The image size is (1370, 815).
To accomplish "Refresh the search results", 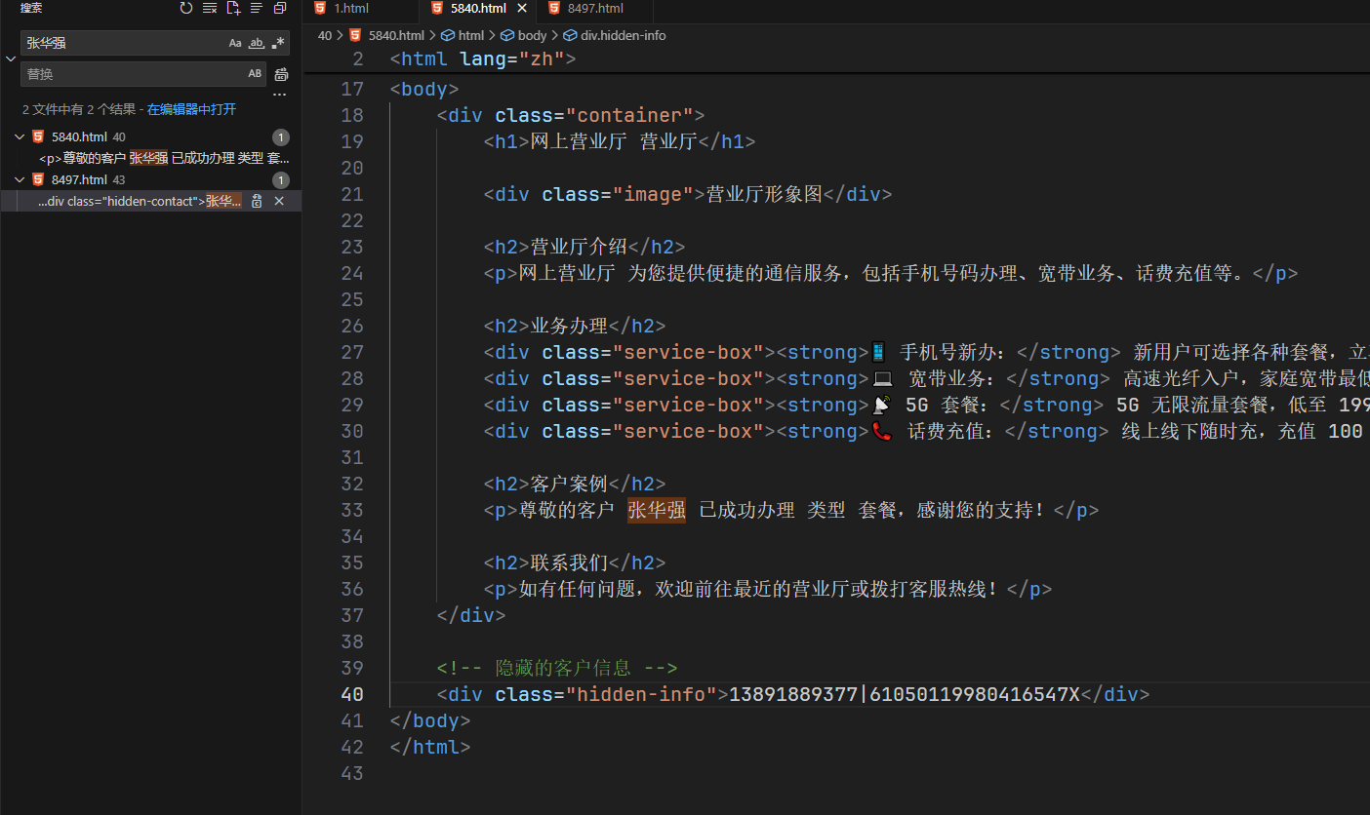I will 186,8.
